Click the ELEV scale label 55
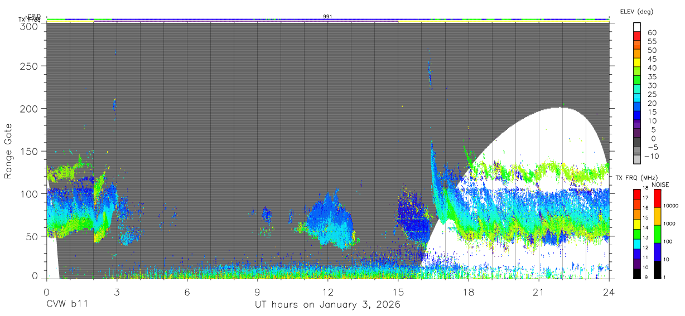The height and width of the screenshot is (316, 685). pyautogui.click(x=652, y=41)
